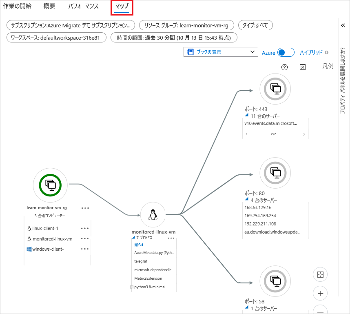Click the リソース グループ filter pill
Viewport: 350px width, 314px height.
186,25
